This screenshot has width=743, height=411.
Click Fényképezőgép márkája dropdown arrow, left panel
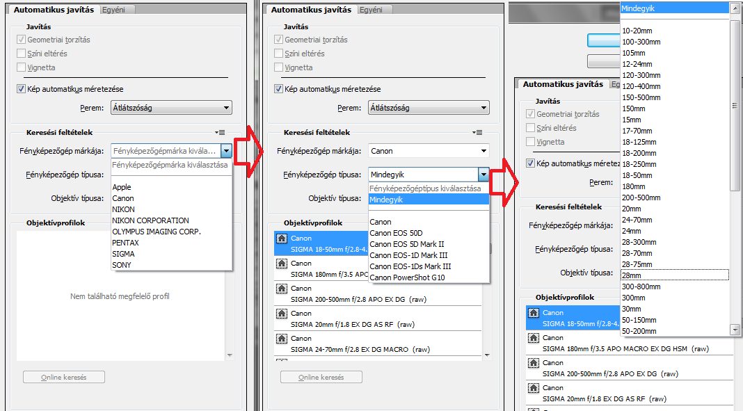pyautogui.click(x=227, y=151)
